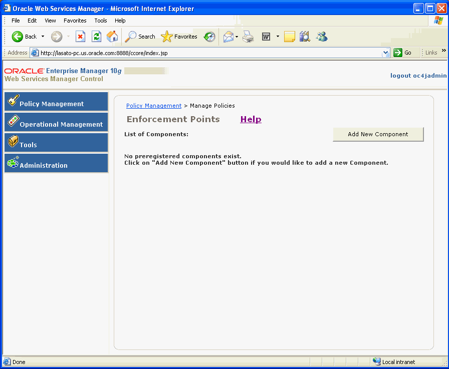This screenshot has height=369, width=449.
Task: Open Tools sidebar section
Action: click(x=56, y=143)
